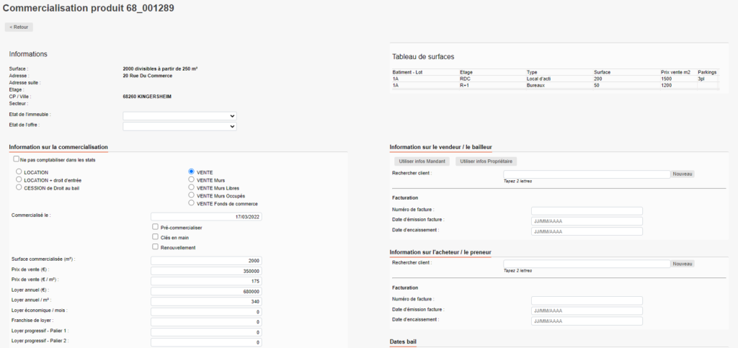
Task: Select the LOCATION radio option
Action: click(x=19, y=172)
